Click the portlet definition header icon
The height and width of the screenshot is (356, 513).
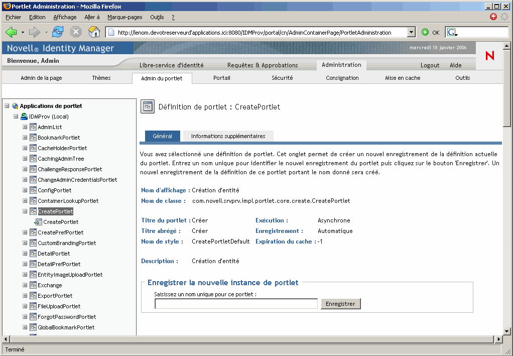(148, 106)
